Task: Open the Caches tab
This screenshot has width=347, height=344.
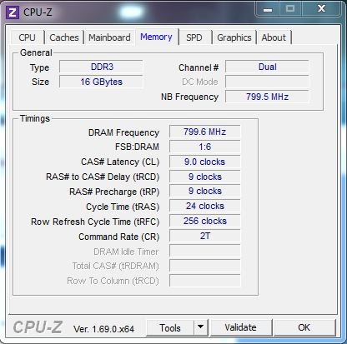Action: (64, 37)
